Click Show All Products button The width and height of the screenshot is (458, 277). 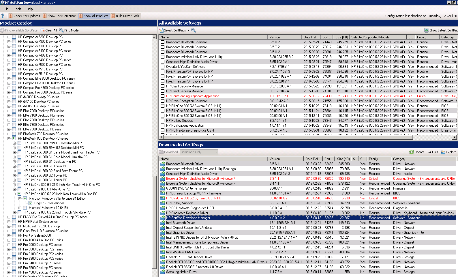click(94, 16)
